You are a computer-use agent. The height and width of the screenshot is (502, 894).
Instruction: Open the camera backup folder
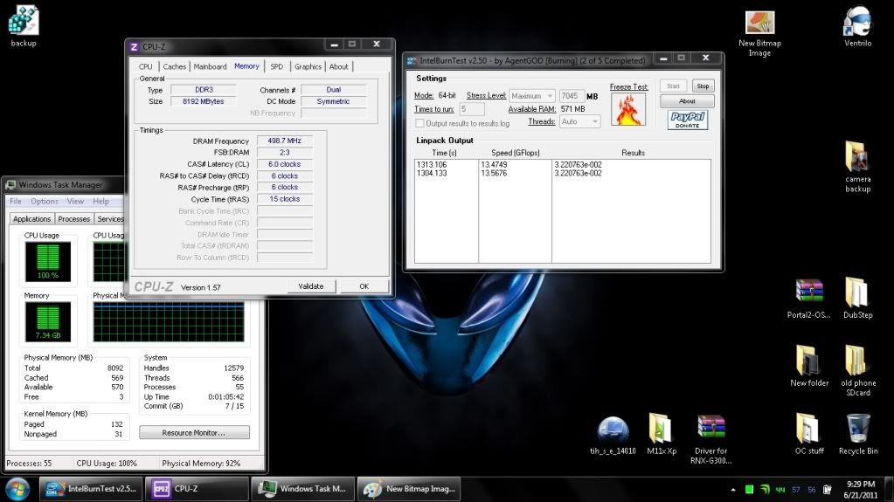(857, 167)
